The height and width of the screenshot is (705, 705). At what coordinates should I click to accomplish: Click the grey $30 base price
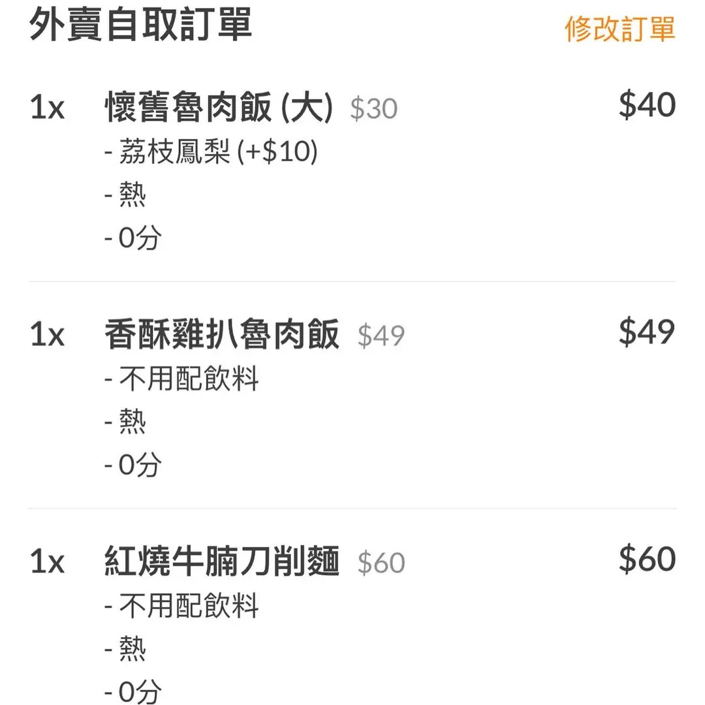pos(373,109)
